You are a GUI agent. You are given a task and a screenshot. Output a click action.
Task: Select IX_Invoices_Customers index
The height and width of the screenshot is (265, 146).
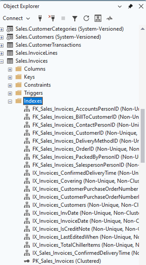pos(86,205)
